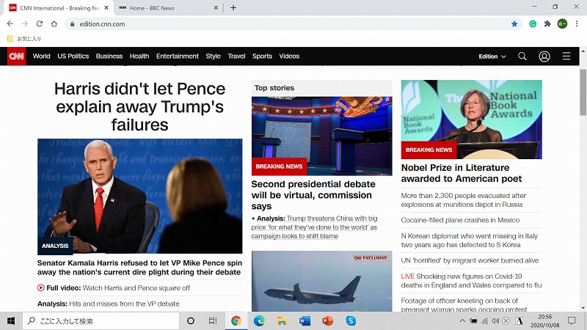Open Trump threatens China analysis link
Screen dimensions: 587x330
click(x=315, y=227)
